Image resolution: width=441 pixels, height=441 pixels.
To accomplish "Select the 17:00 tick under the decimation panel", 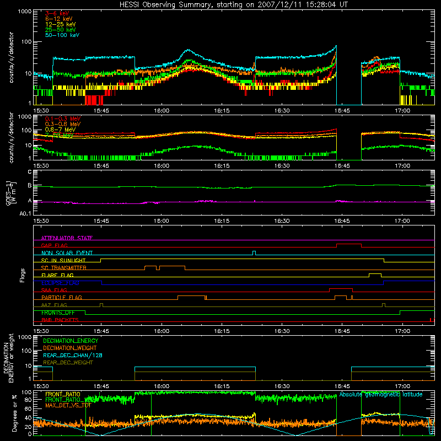I will pyautogui.click(x=402, y=386).
